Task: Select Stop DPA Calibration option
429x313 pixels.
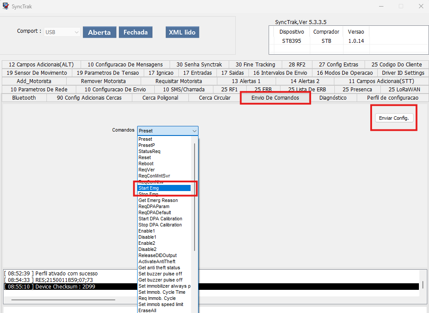Action: click(x=164, y=225)
